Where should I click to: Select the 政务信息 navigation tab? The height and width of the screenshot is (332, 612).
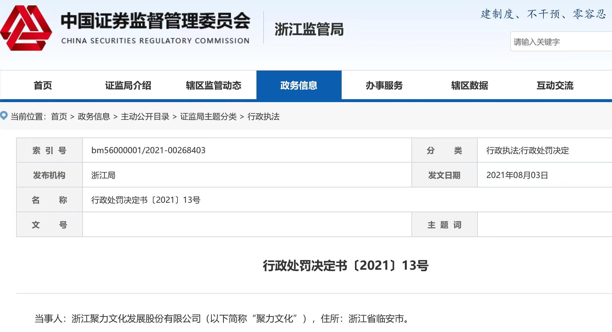(x=299, y=86)
